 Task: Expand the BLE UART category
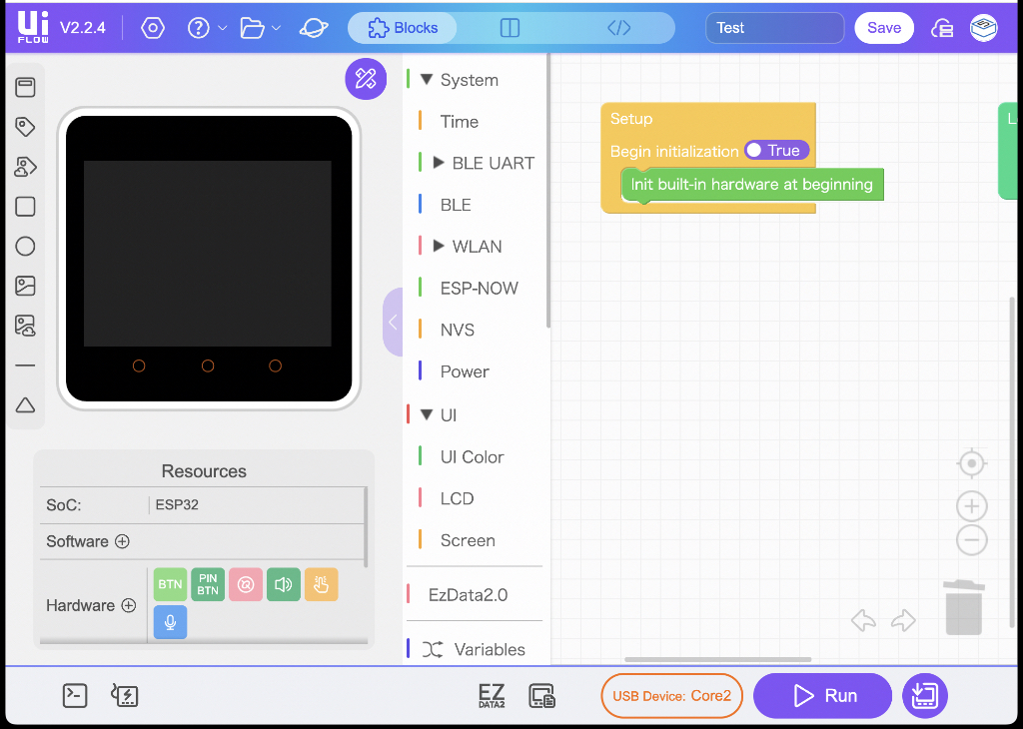(440, 163)
